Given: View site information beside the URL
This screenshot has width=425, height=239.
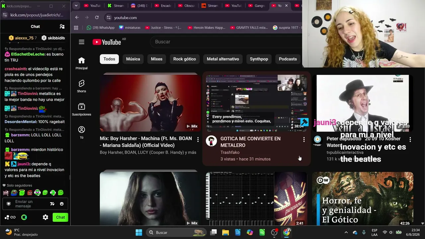Looking at the screenshot, I should tap(108, 18).
